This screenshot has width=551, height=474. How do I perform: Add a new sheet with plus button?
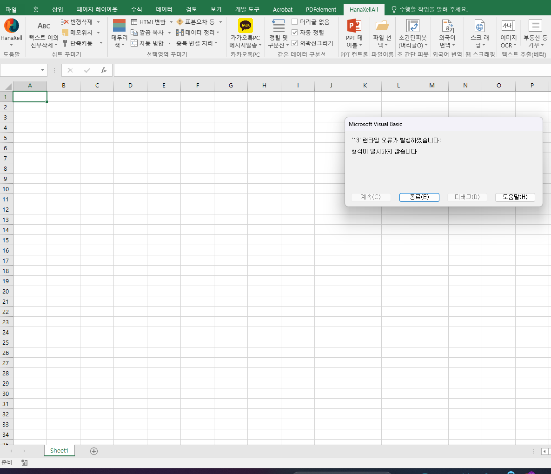coord(94,451)
